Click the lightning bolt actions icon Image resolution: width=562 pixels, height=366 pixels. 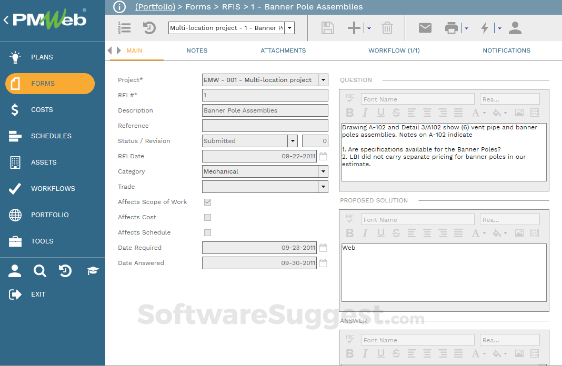485,28
